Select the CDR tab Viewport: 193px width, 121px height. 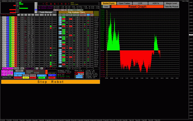140,3
